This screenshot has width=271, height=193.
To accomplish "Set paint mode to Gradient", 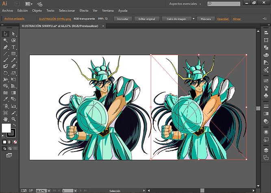I will (x=10, y=142).
